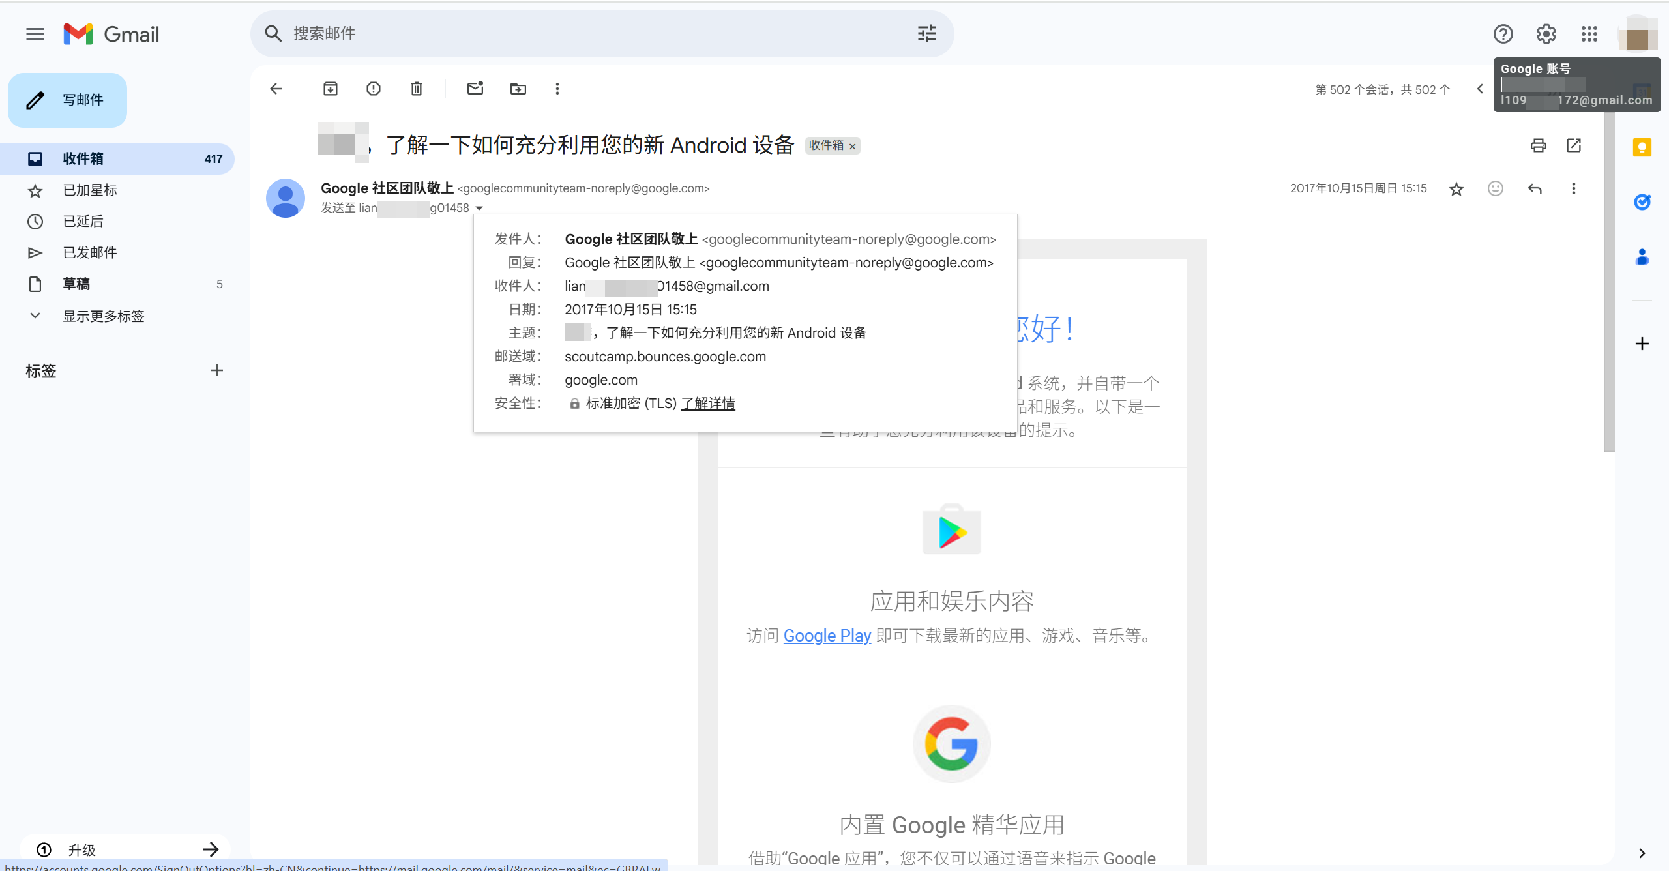Open the Drafts folder
Screen dimensions: 1669x871
coord(117,284)
